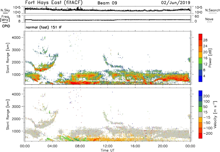Click the '20:00' time tick label
This screenshot has height=152, width=220.
click(x=163, y=146)
